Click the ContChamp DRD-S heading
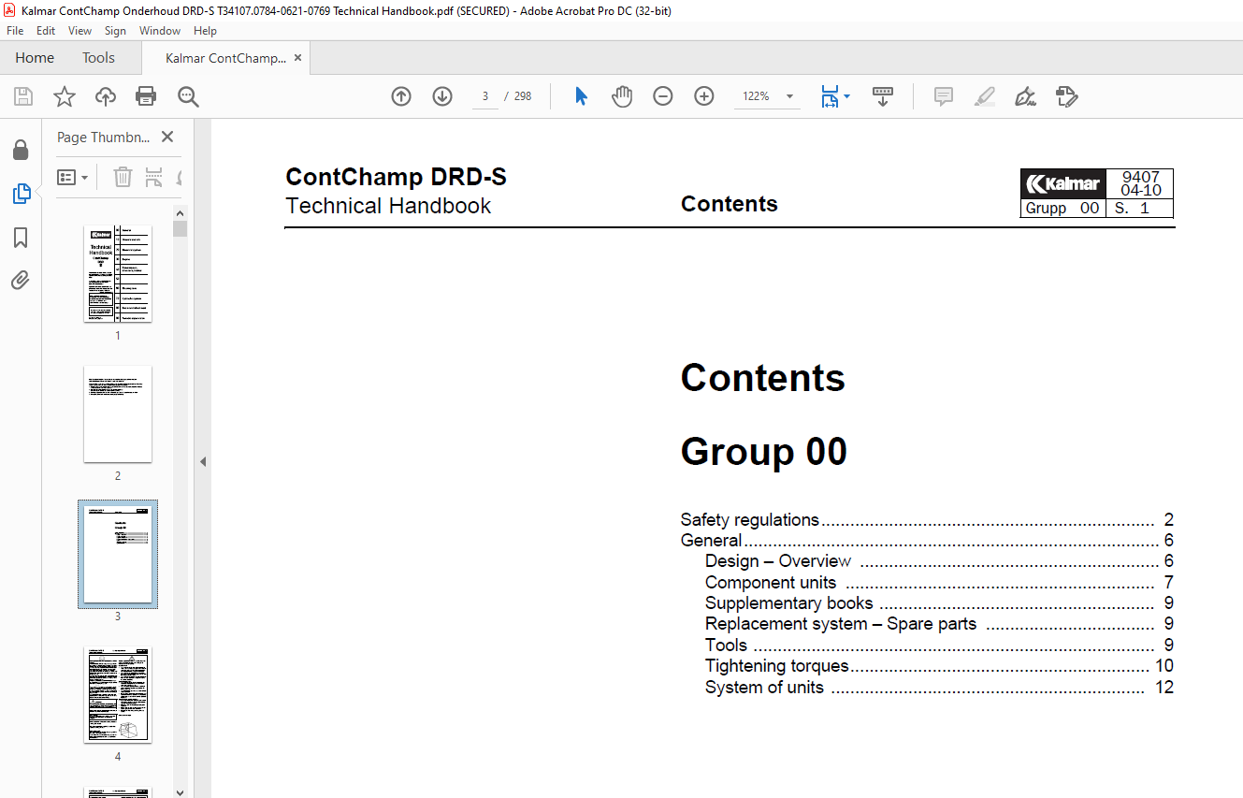 click(396, 177)
